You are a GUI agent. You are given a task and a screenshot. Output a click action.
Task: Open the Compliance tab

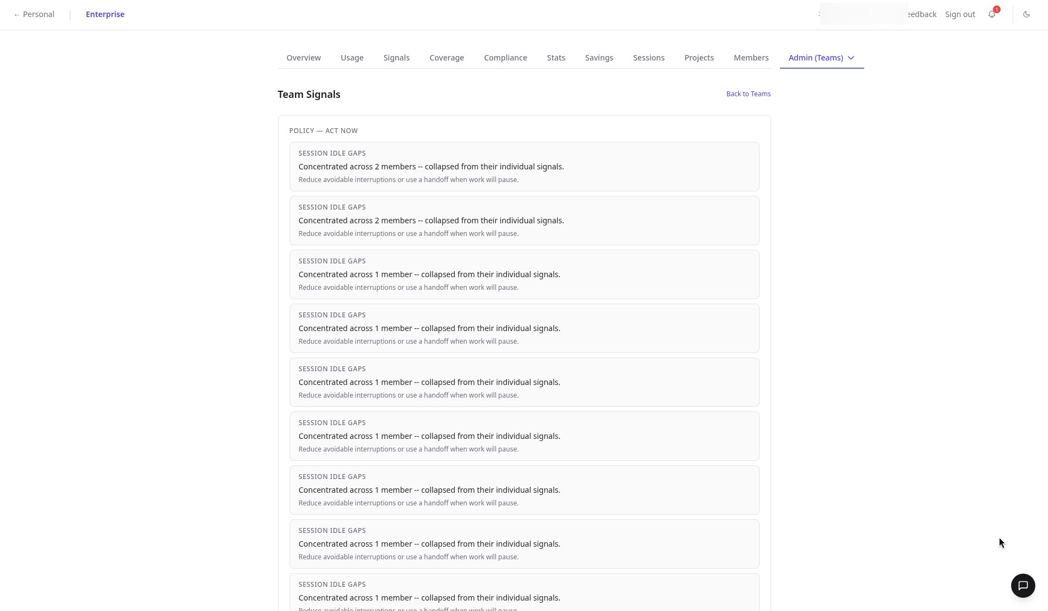[x=505, y=58]
